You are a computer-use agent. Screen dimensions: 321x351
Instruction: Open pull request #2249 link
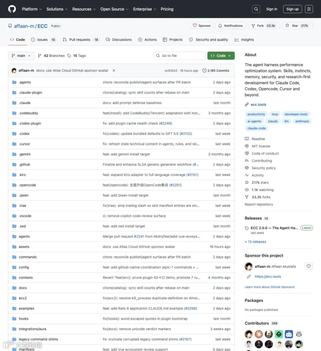click(x=165, y=123)
